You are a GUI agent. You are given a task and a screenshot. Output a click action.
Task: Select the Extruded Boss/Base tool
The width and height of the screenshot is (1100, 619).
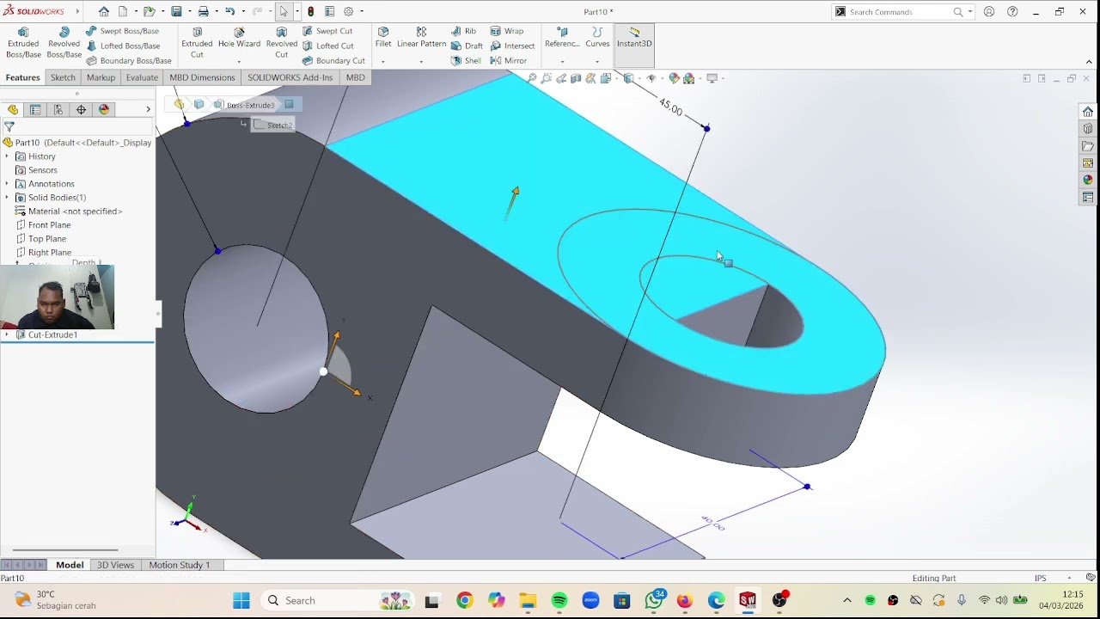coord(23,42)
